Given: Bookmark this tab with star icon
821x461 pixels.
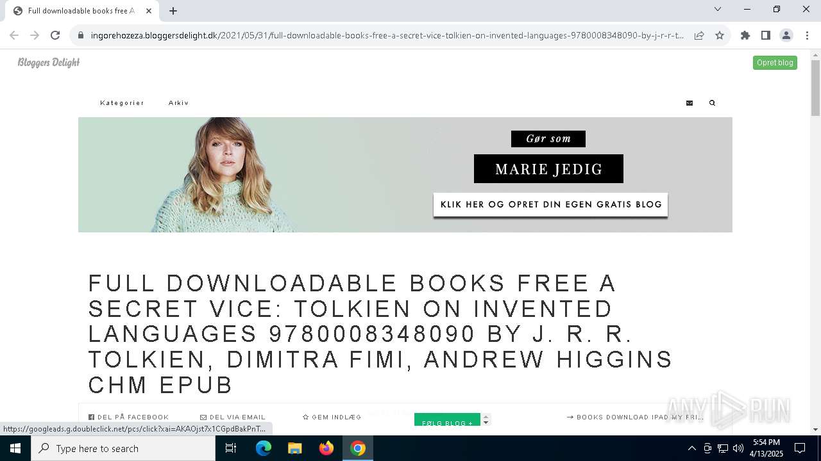Looking at the screenshot, I should (720, 35).
